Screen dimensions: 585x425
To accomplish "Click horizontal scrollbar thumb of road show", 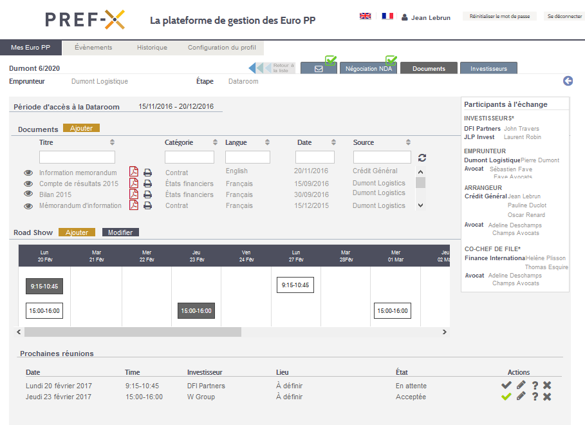I will pos(133,332).
